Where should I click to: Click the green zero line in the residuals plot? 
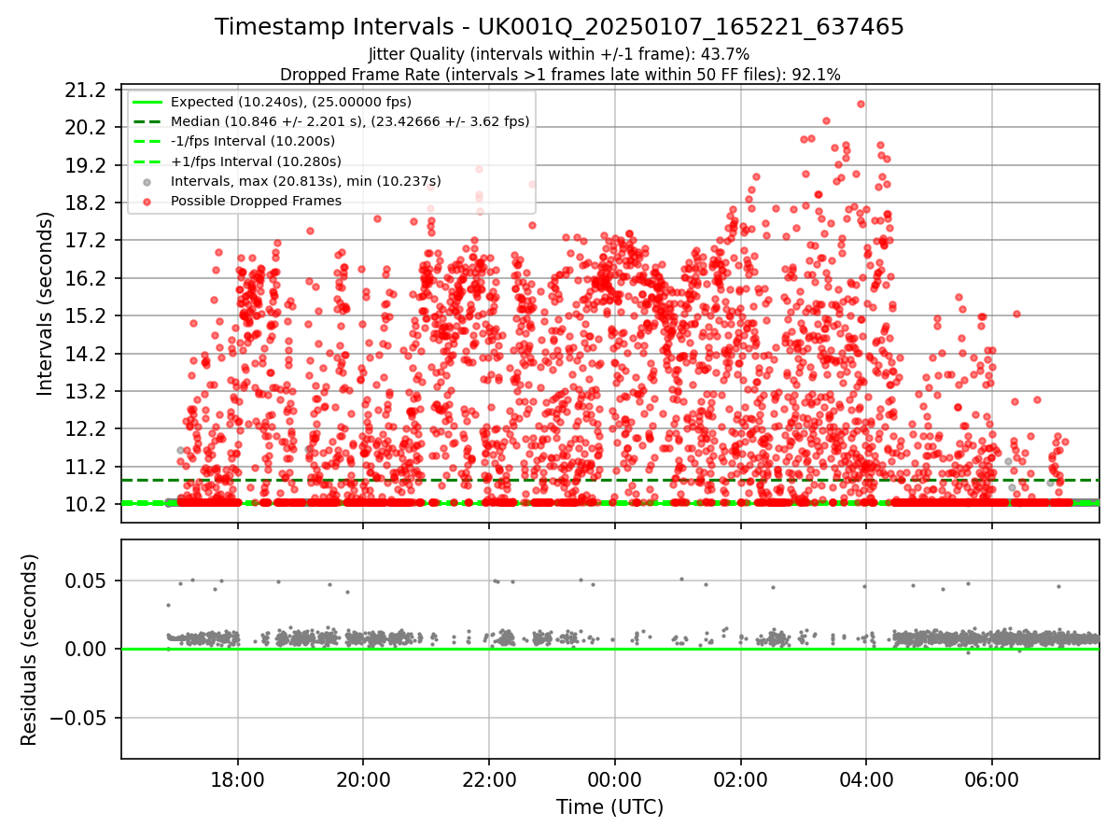tap(610, 649)
